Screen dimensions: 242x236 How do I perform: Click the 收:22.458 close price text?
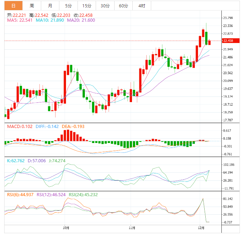(x=83, y=15)
